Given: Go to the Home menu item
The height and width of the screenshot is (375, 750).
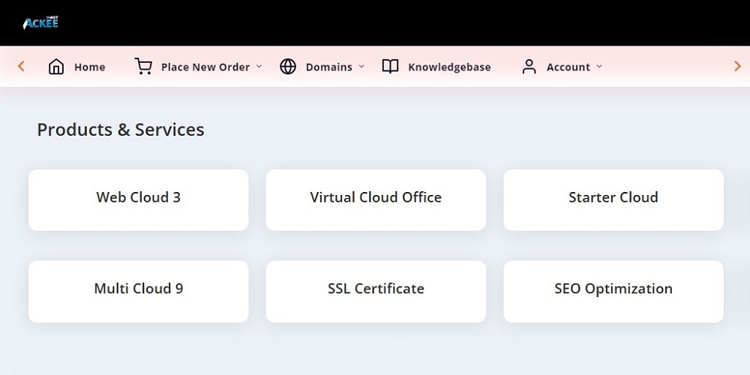Looking at the screenshot, I should pos(89,67).
